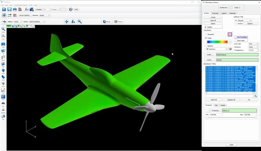The height and width of the screenshot is (151, 261).
Task: Open the Ab annotation text tool
Action: pyautogui.click(x=3, y=103)
